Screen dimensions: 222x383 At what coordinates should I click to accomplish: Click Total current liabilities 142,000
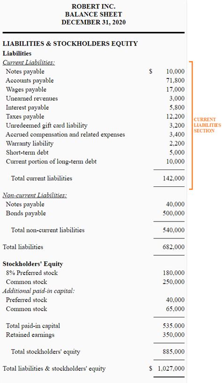pyautogui.click(x=173, y=178)
